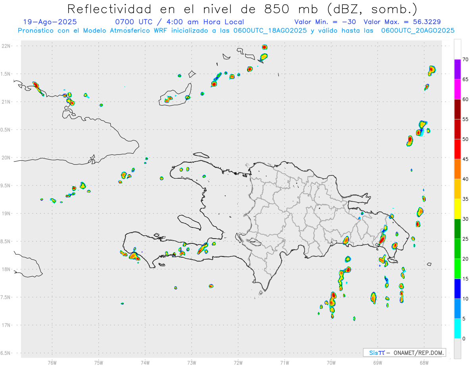Click the colorbar tick label '40'
The height and width of the screenshot is (368, 476).
point(466,179)
